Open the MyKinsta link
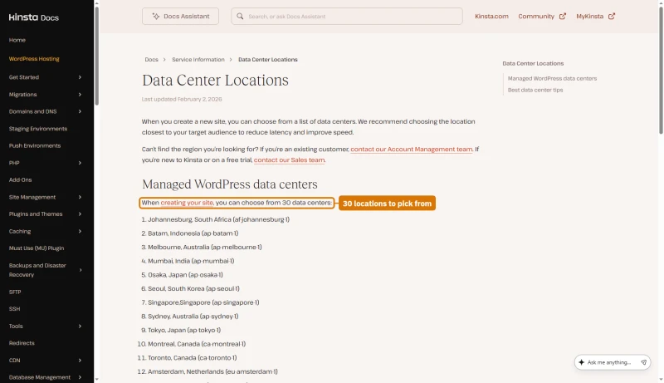The image size is (664, 383). pos(589,16)
